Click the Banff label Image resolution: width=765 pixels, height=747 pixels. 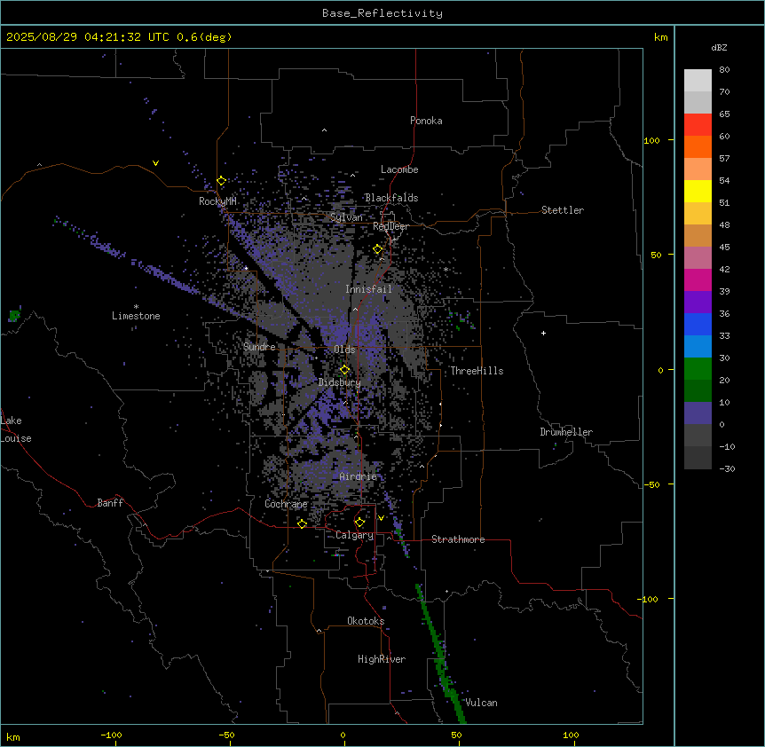(110, 503)
